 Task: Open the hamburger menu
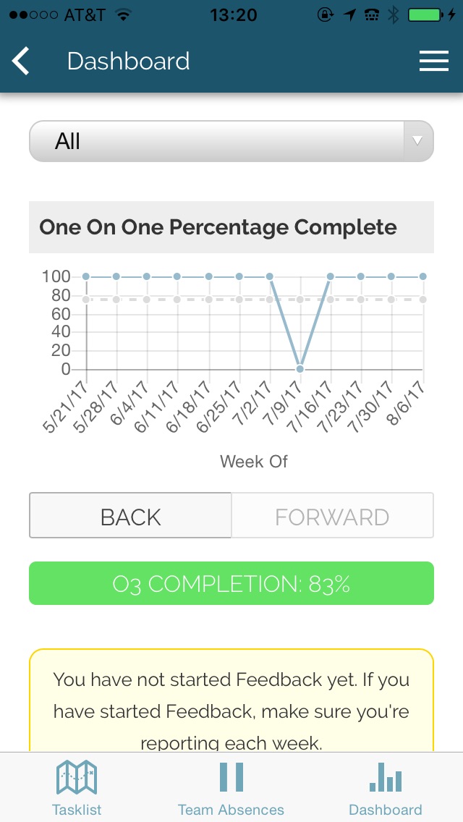(x=433, y=62)
